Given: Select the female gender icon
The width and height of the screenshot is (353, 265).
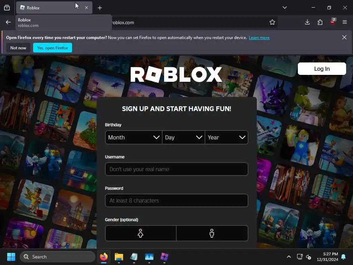Looking at the screenshot, I should (x=141, y=233).
